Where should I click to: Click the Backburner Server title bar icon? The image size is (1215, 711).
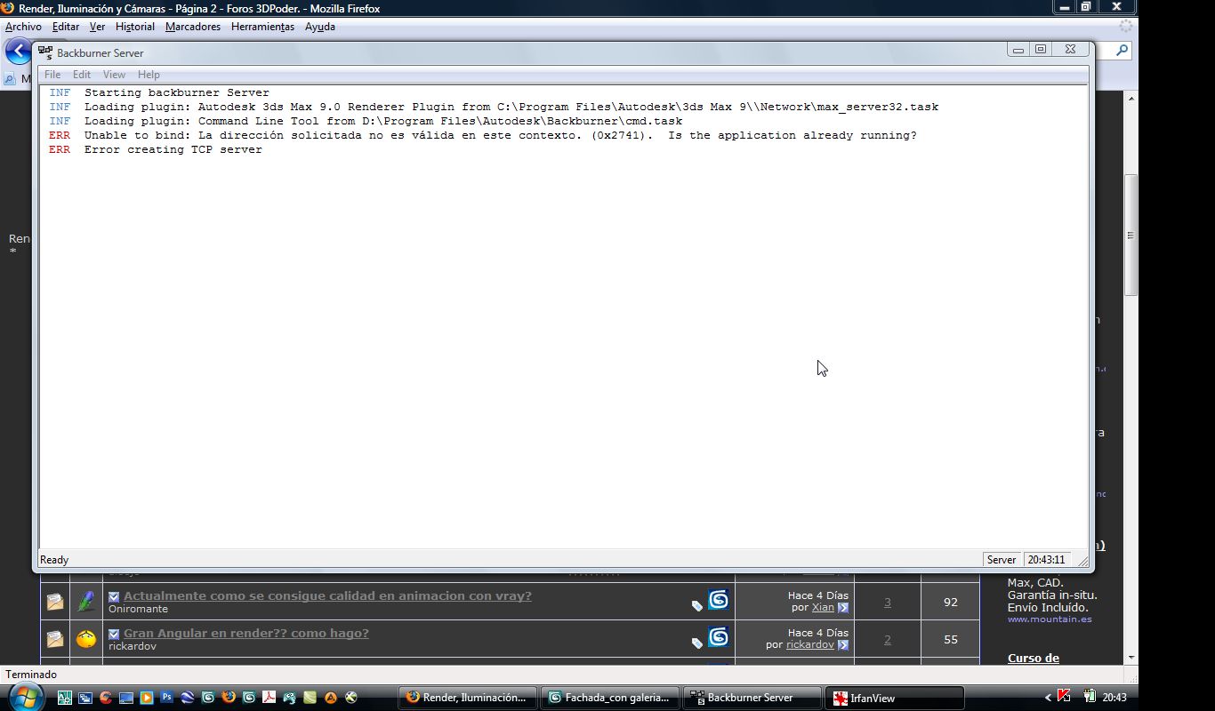(x=45, y=52)
